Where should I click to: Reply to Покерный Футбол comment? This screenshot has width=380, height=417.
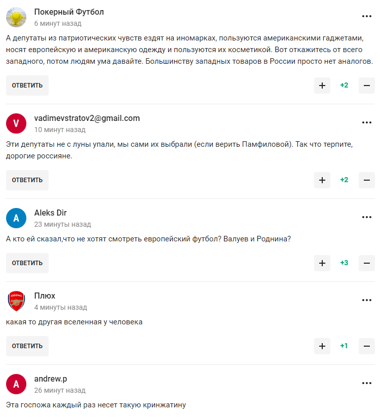pos(27,86)
